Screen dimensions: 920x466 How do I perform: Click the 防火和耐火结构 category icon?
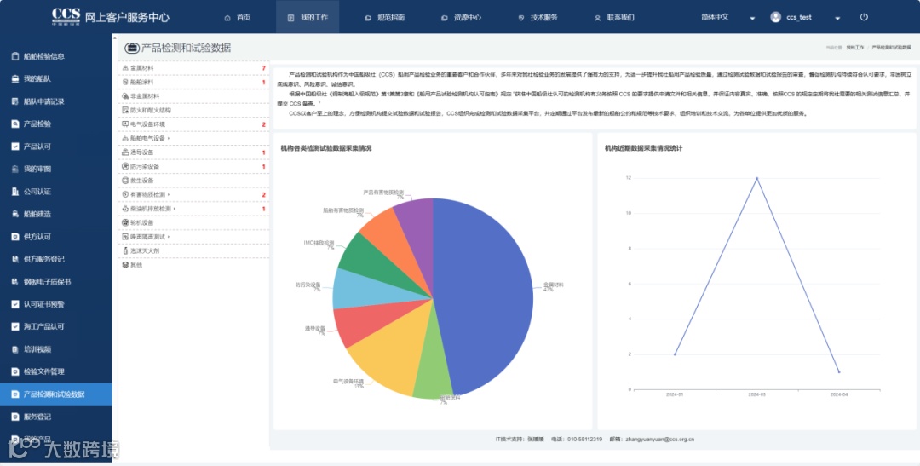[x=125, y=110]
